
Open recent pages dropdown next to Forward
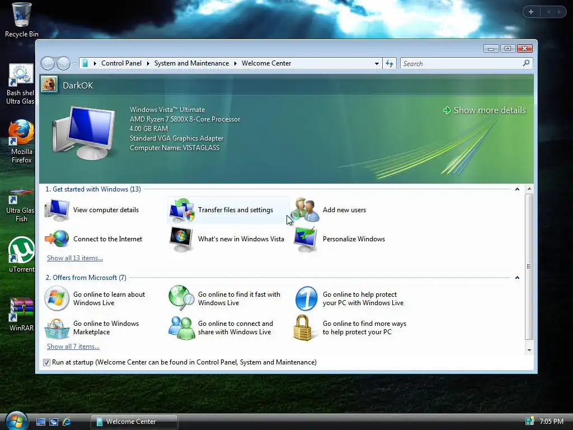(74, 64)
